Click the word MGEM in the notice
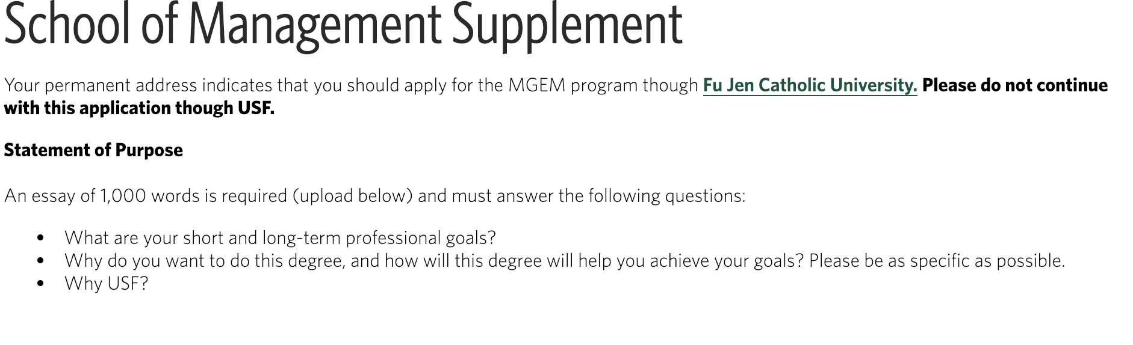The height and width of the screenshot is (345, 1133). [x=536, y=85]
